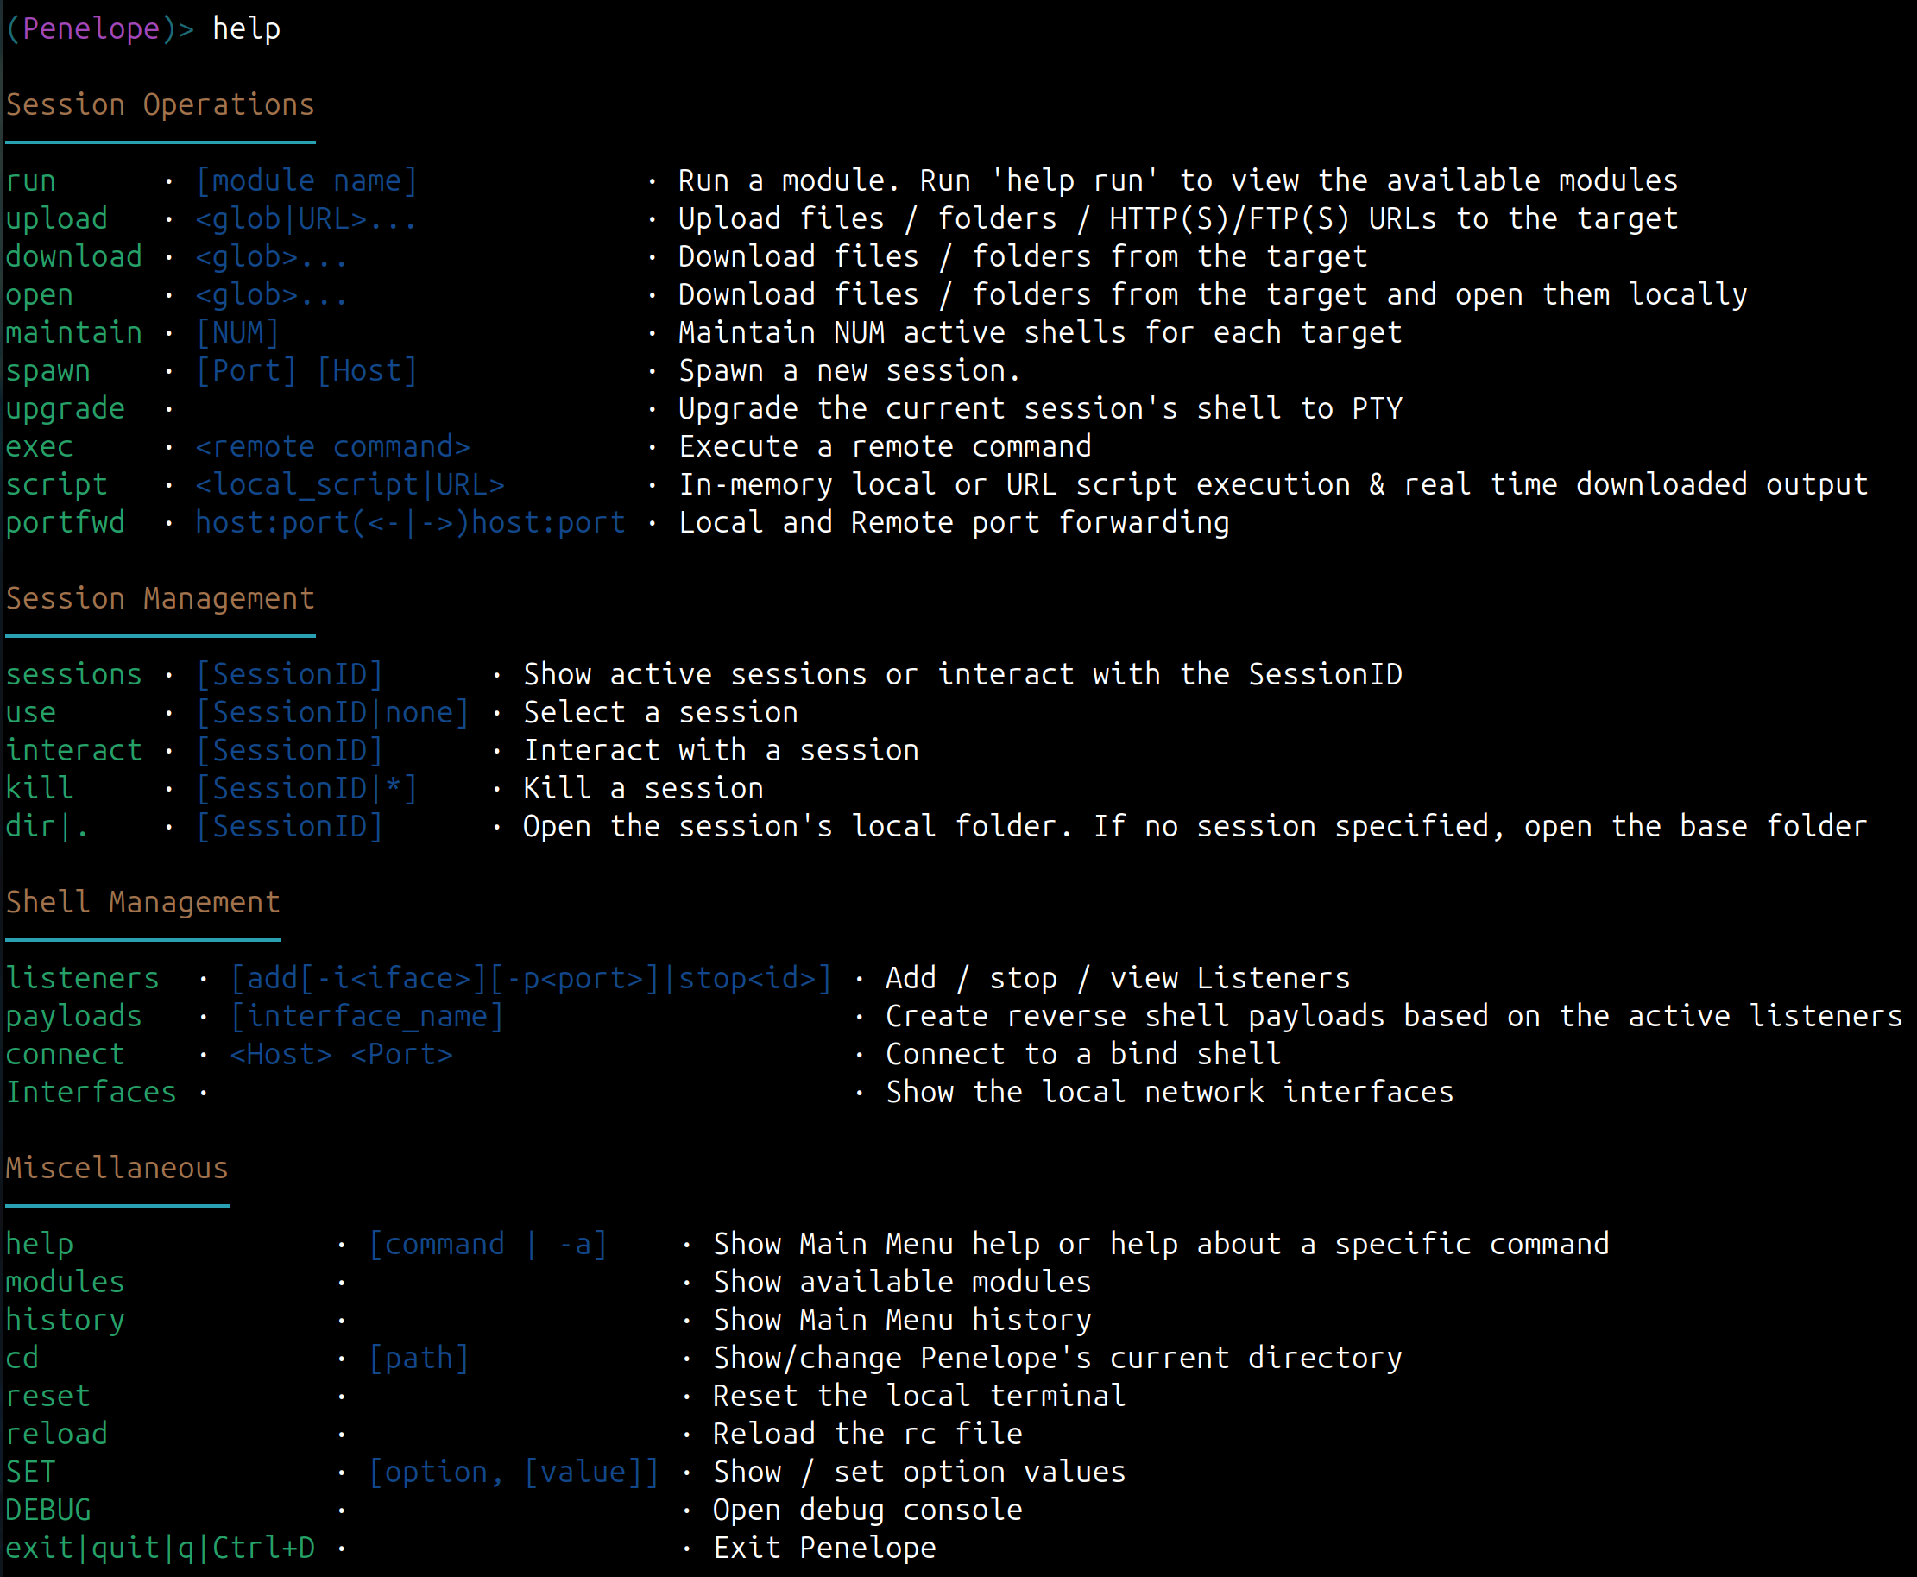This screenshot has width=1917, height=1577.
Task: Click the "portfwd" command name
Action: [66, 523]
